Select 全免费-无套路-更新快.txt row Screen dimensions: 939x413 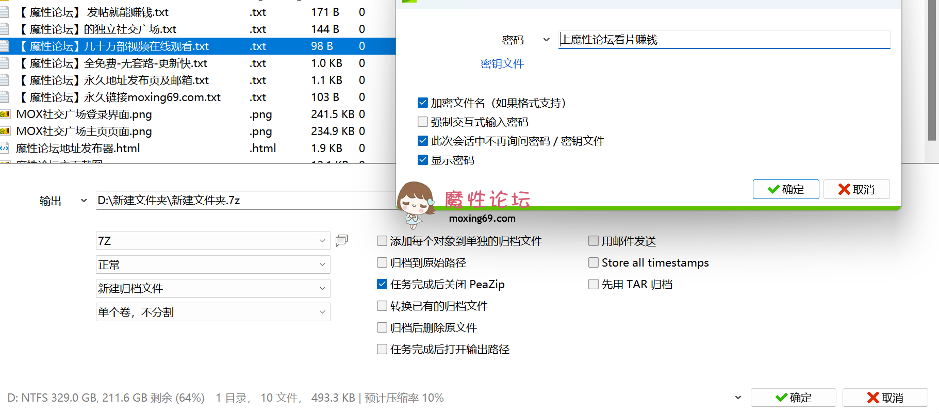(x=198, y=63)
